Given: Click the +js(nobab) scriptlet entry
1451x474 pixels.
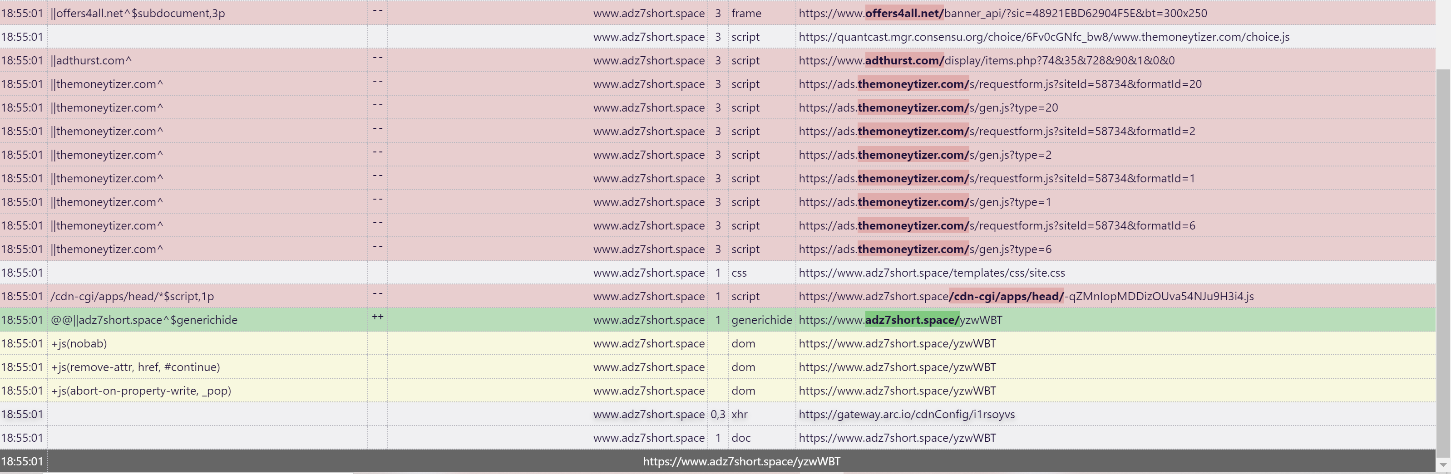Looking at the screenshot, I should click(x=79, y=344).
